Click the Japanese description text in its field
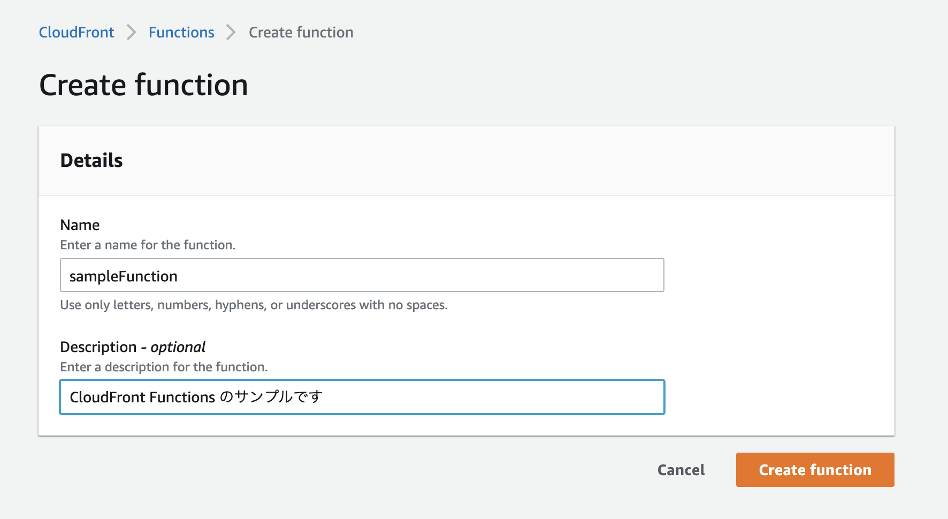948x519 pixels. (197, 397)
